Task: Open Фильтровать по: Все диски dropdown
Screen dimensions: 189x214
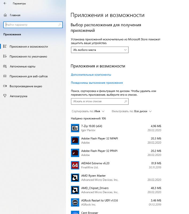Action: (x=132, y=111)
